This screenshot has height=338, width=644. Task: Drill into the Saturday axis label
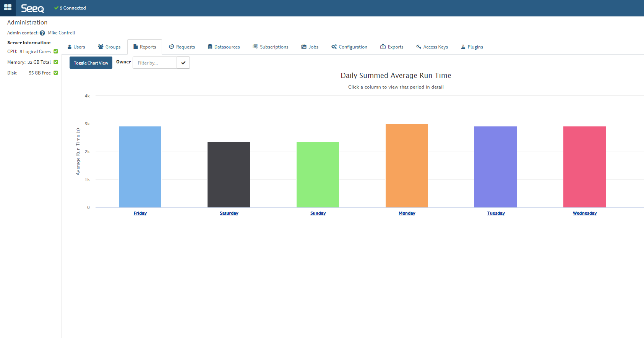[229, 213]
